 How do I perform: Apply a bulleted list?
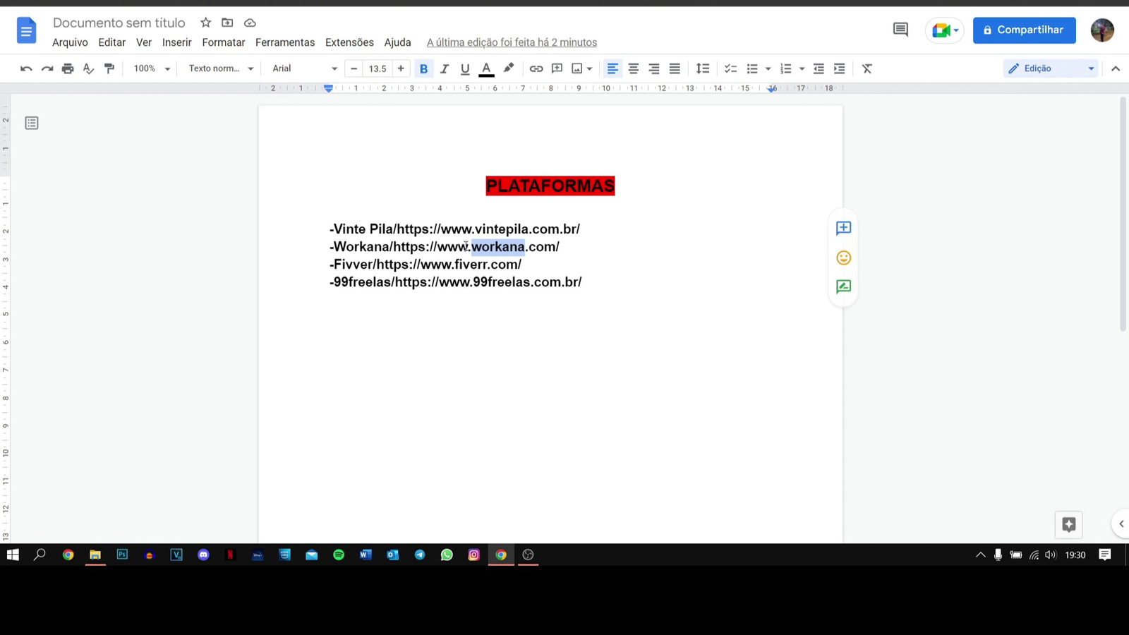point(752,68)
